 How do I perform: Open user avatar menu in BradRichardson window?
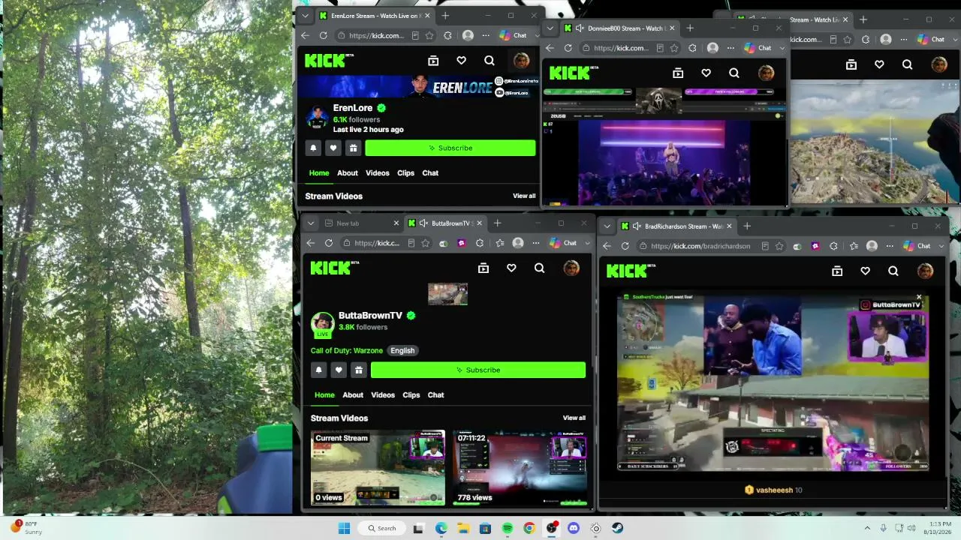[925, 271]
